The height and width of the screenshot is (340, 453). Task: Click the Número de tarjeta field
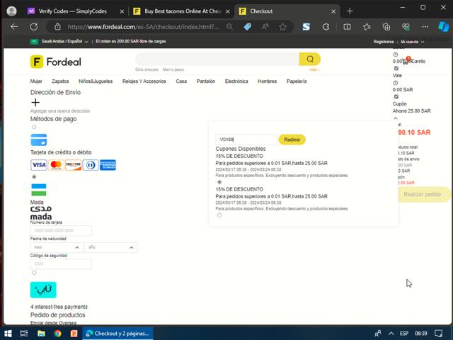click(x=61, y=231)
